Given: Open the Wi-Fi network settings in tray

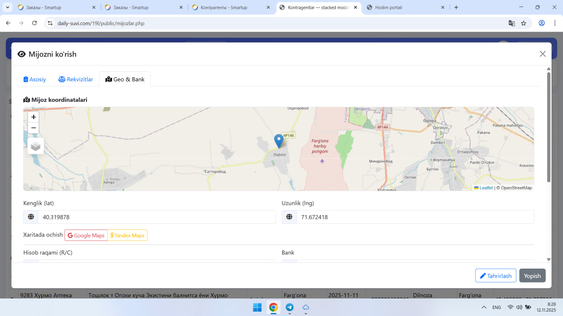Looking at the screenshot, I should tap(511, 307).
